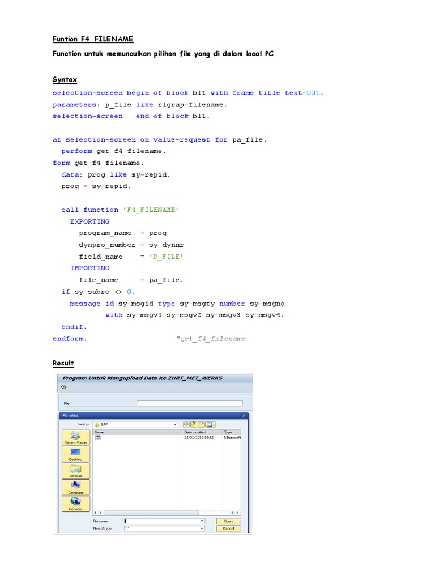The image size is (435, 580).
Task: Expand the File name dropdown arrow
Action: (x=202, y=521)
